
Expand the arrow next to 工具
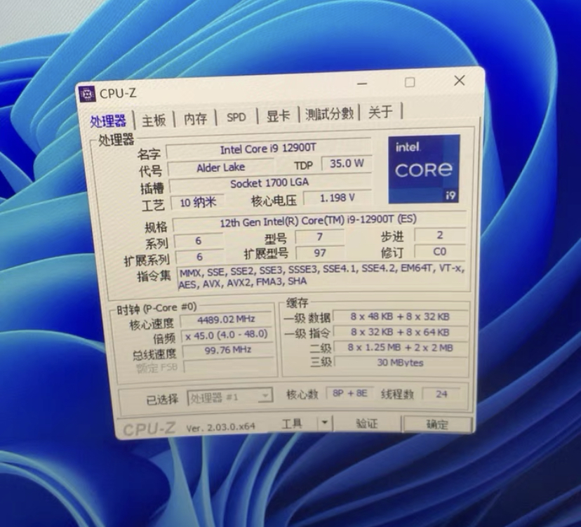click(324, 423)
